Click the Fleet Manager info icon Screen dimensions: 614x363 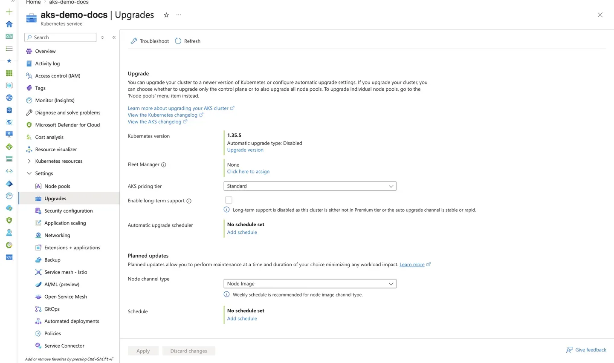164,165
